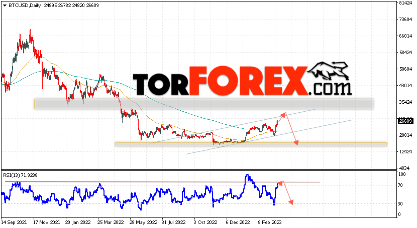
Task: Select the OHLC values 24895 26782 24820 26609
Action: 71,6
